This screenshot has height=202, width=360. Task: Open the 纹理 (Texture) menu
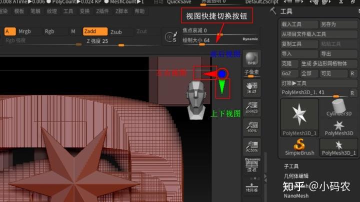[x=52, y=11]
